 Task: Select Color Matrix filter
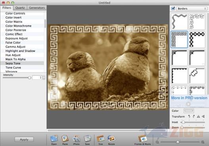[x=22, y=21]
